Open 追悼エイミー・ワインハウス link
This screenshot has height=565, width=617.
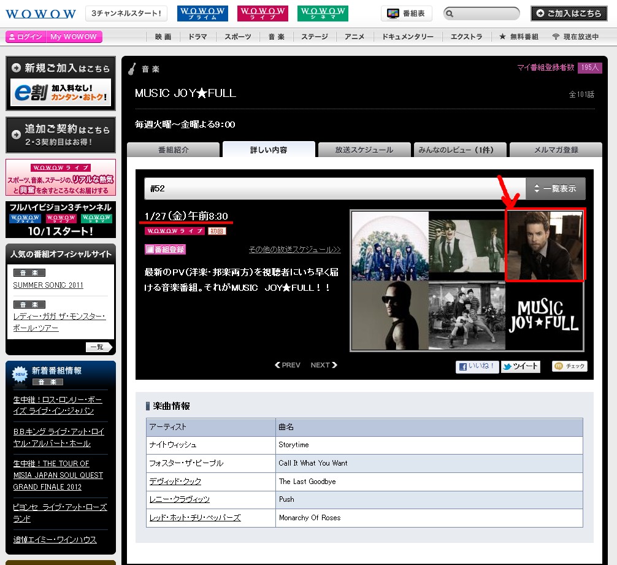point(55,539)
